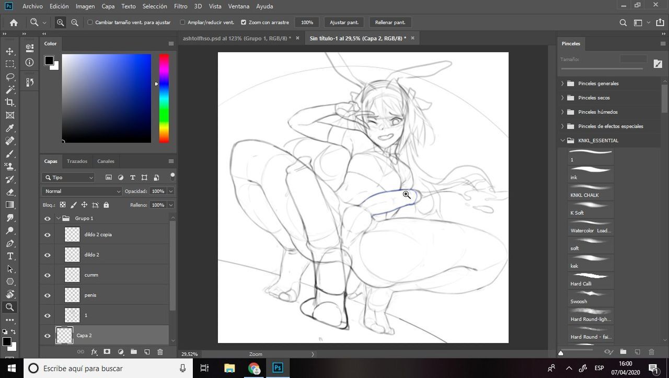This screenshot has height=378, width=669.
Task: Select the Eraser tool
Action: (x=10, y=192)
